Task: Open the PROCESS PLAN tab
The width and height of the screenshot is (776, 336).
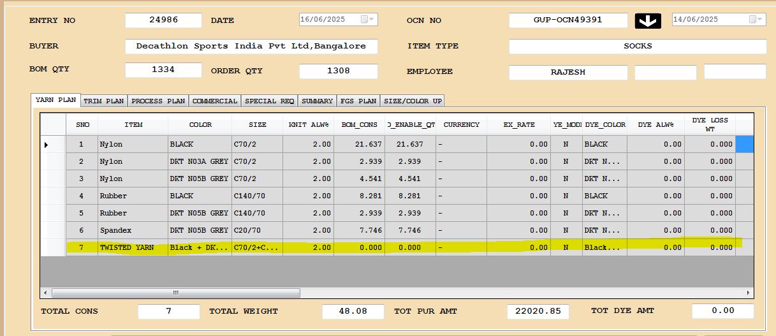Action: click(158, 101)
